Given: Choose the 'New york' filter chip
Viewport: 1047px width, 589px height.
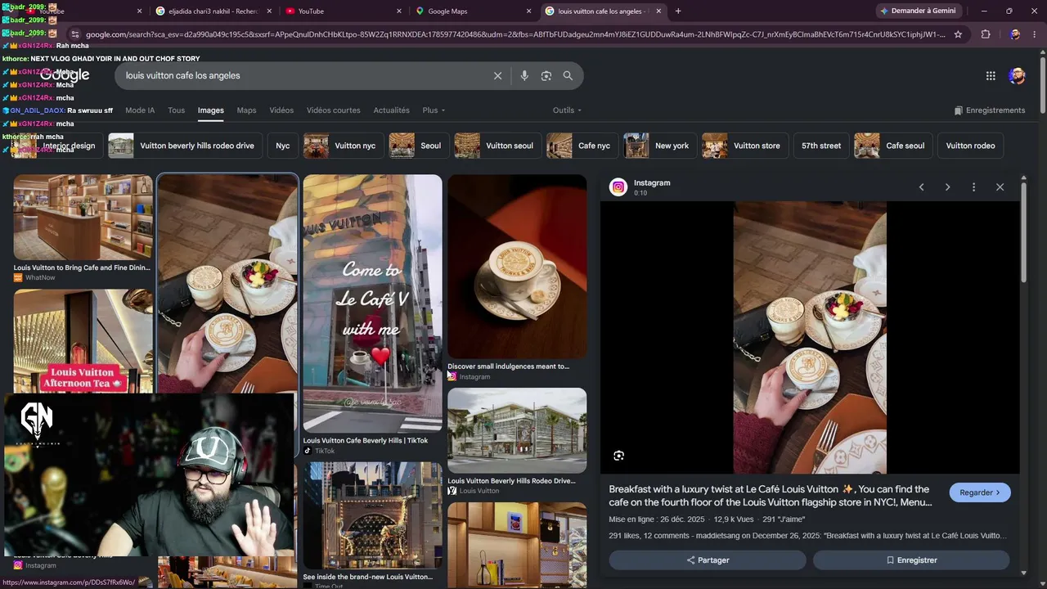Looking at the screenshot, I should [x=659, y=146].
